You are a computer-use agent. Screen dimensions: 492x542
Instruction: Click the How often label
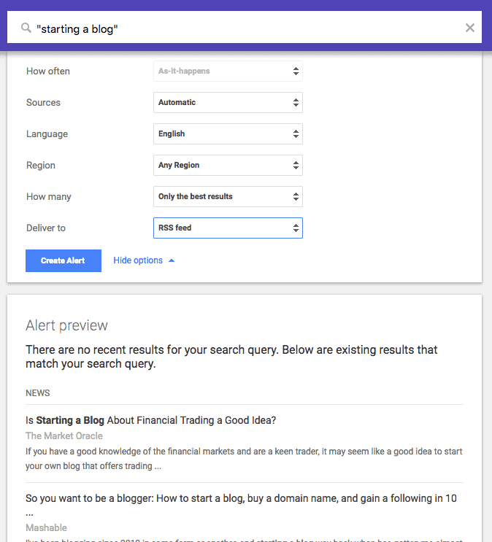click(x=48, y=71)
